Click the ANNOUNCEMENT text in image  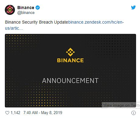(x=70, y=80)
